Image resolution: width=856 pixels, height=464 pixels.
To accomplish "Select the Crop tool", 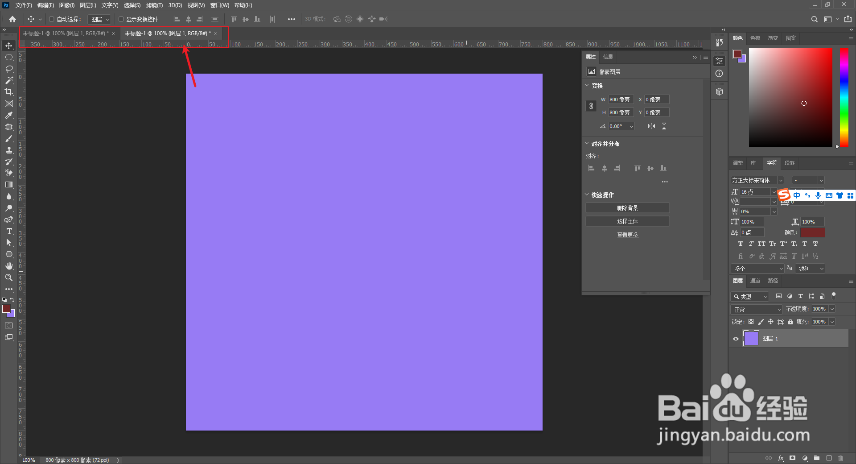I will coord(9,92).
